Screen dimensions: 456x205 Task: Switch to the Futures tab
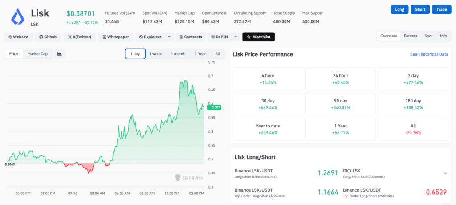click(x=411, y=36)
